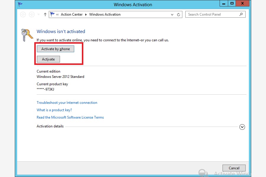Close the Windows Activation window
Screen dimensions: 266x177
tap(243, 3)
